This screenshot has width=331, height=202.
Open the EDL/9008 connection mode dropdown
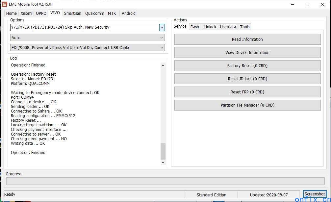tap(88, 48)
